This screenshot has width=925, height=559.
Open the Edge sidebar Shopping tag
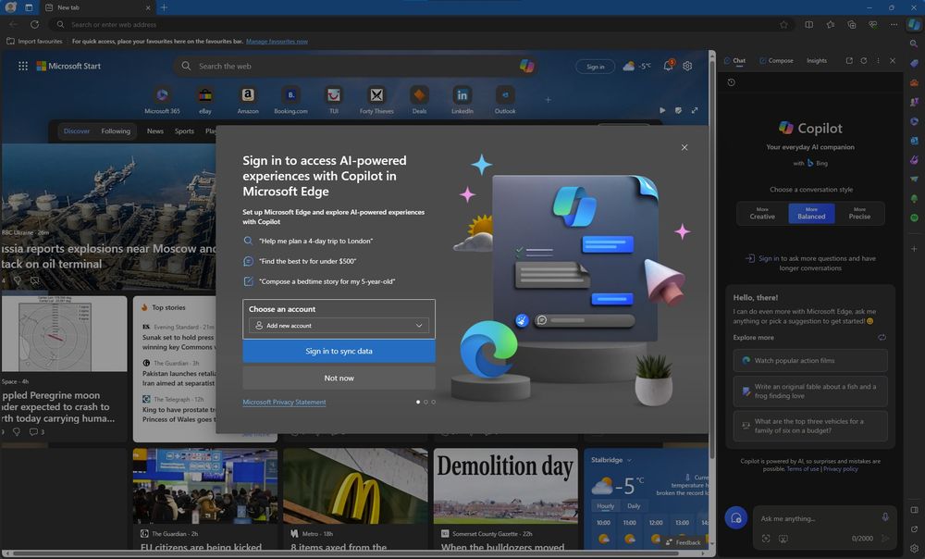(x=914, y=63)
